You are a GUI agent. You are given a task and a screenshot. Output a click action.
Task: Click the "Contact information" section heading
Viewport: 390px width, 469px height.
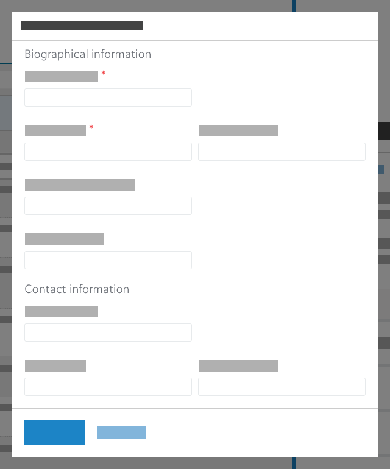point(77,289)
